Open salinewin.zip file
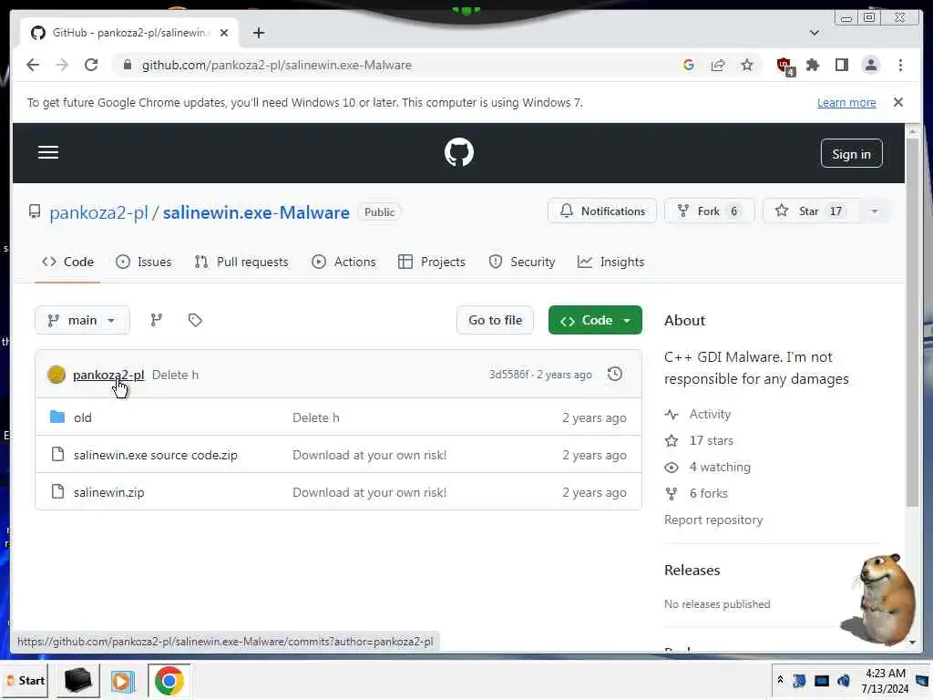The height and width of the screenshot is (700, 933). click(x=109, y=493)
